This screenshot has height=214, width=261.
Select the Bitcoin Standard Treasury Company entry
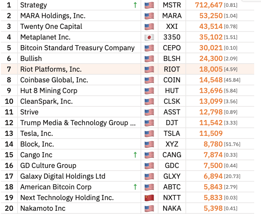(77, 48)
